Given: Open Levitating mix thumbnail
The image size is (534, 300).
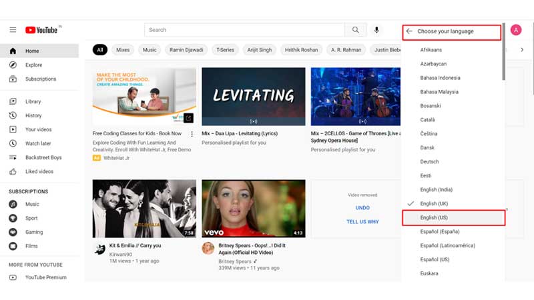Looking at the screenshot, I should pyautogui.click(x=254, y=97).
